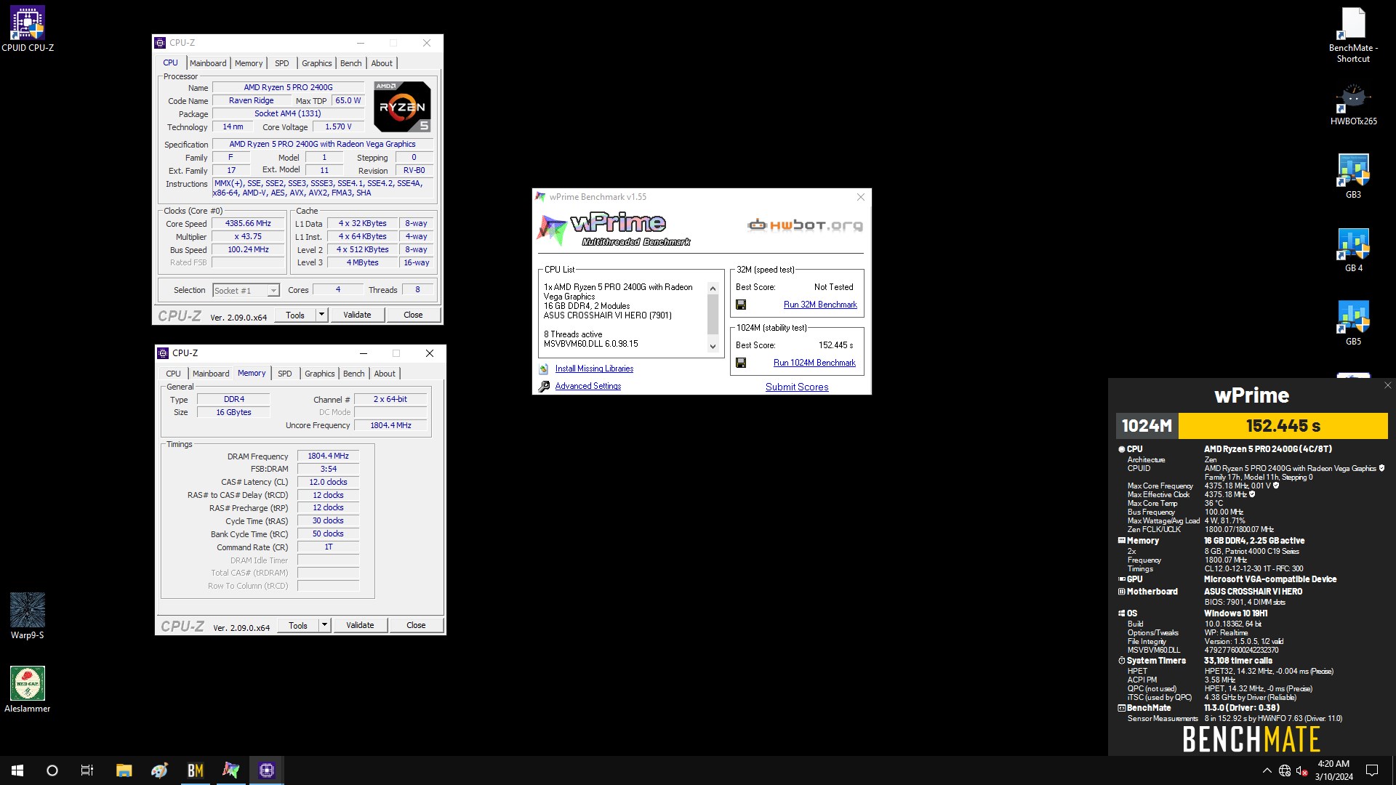The height and width of the screenshot is (785, 1396).
Task: Click the Advanced Settings wrench icon
Action: tap(544, 387)
